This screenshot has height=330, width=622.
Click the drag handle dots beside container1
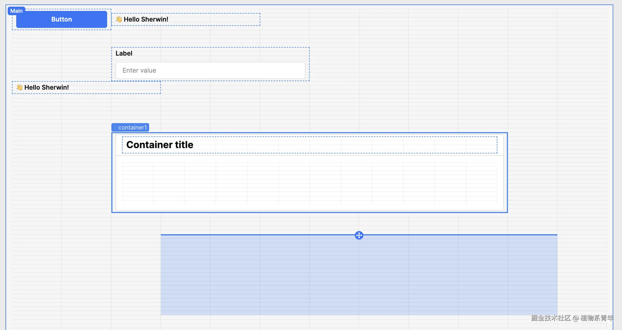pos(115,128)
